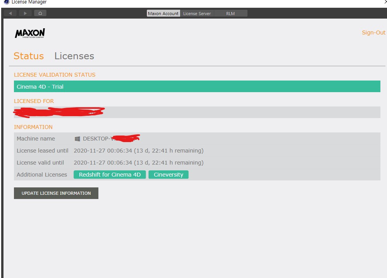Click the Cinema 4D - Trial status bar

197,86
